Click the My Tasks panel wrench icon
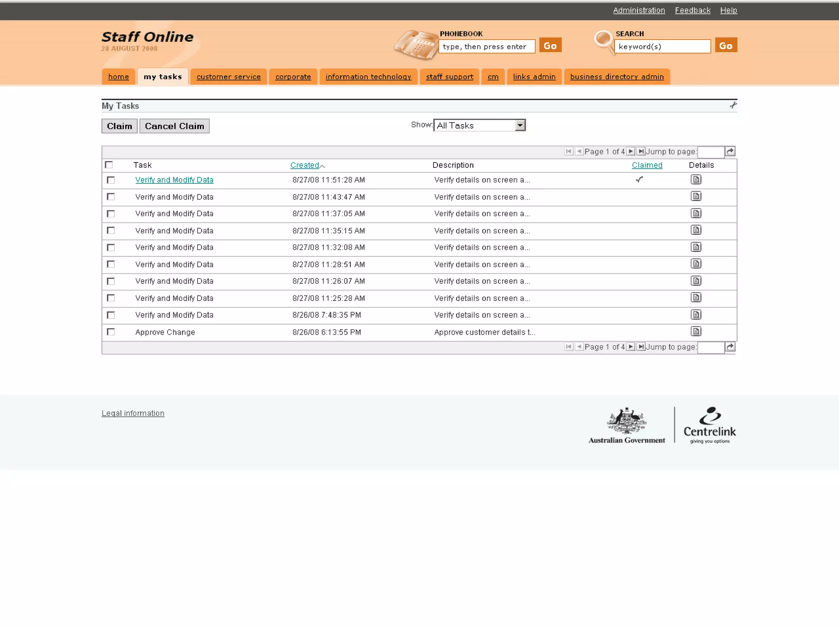Image resolution: width=839 pixels, height=629 pixels. (733, 105)
